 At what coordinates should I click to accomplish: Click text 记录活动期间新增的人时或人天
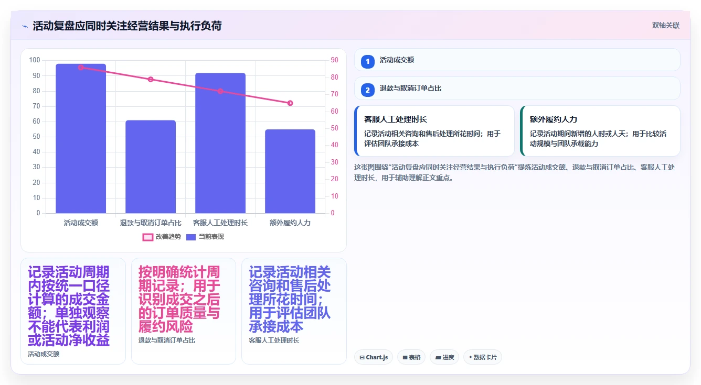(x=579, y=134)
